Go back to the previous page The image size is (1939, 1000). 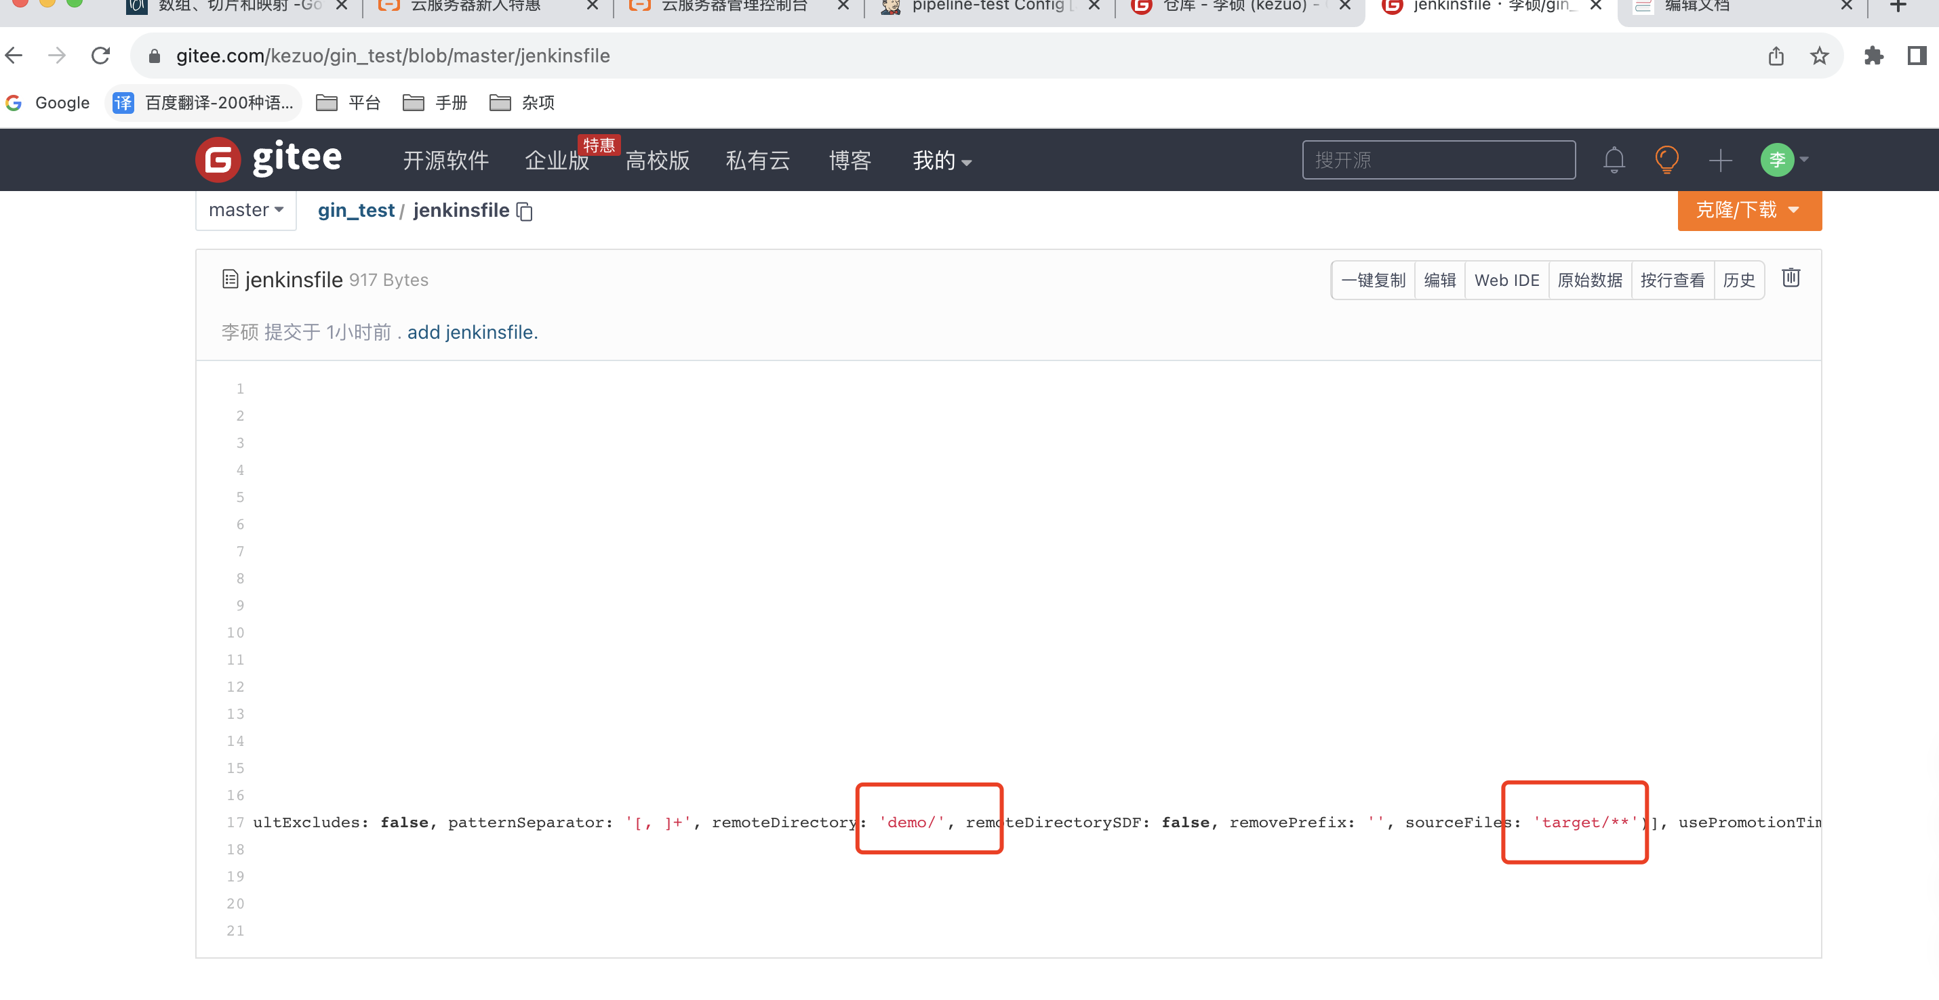click(14, 56)
